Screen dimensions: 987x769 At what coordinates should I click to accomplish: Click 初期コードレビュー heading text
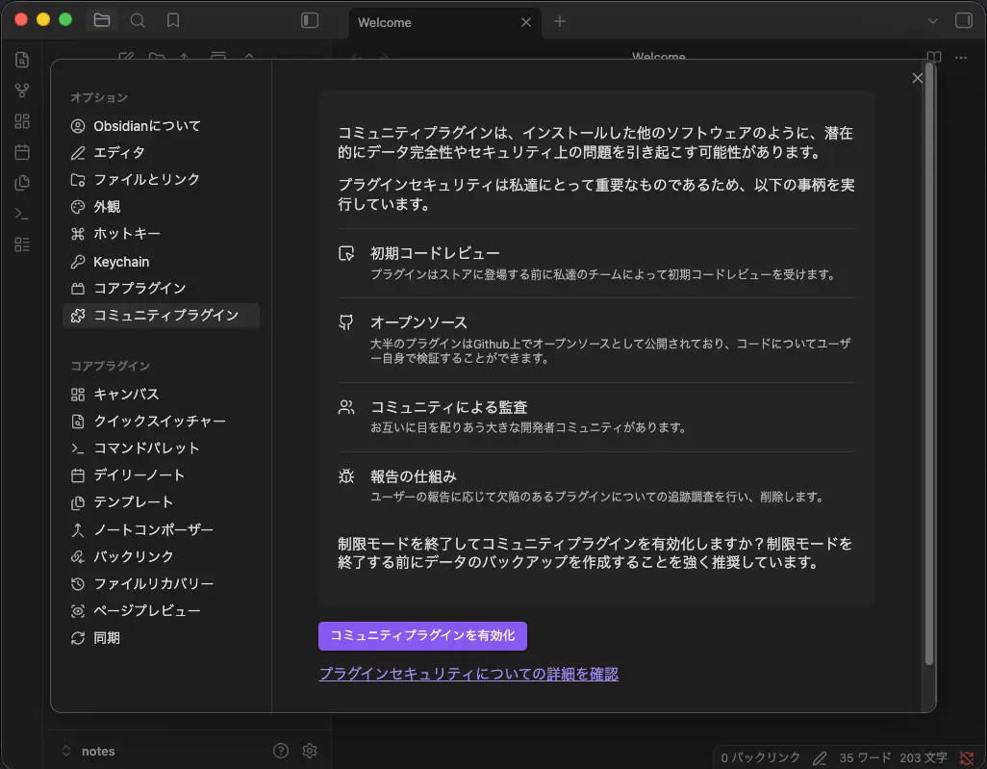[x=435, y=253]
